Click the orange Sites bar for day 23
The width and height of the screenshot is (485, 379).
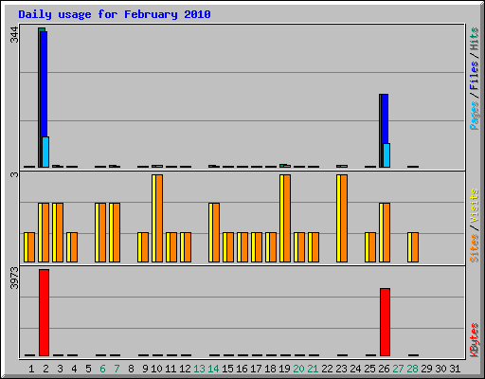[344, 218]
